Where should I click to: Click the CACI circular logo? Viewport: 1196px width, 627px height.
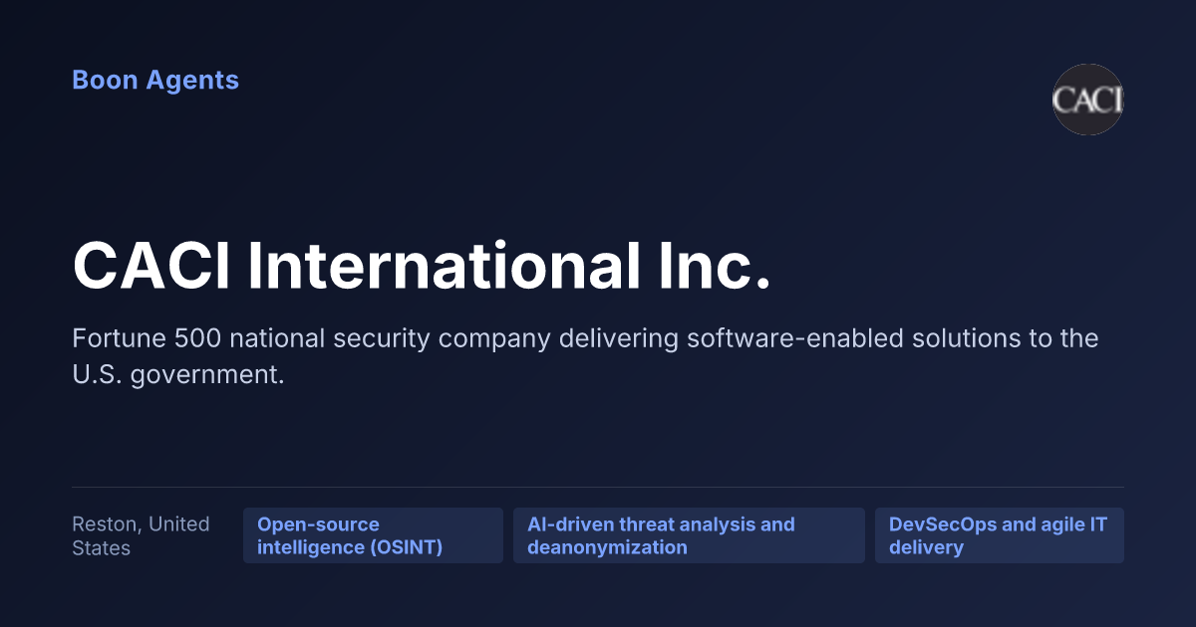tap(1088, 100)
